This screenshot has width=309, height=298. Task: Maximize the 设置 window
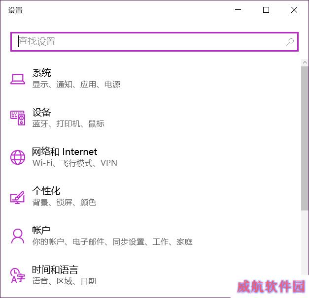(266, 10)
